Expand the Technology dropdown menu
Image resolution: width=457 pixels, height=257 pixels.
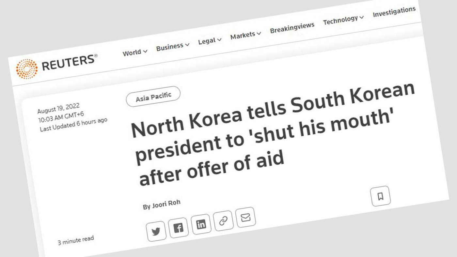343,20
